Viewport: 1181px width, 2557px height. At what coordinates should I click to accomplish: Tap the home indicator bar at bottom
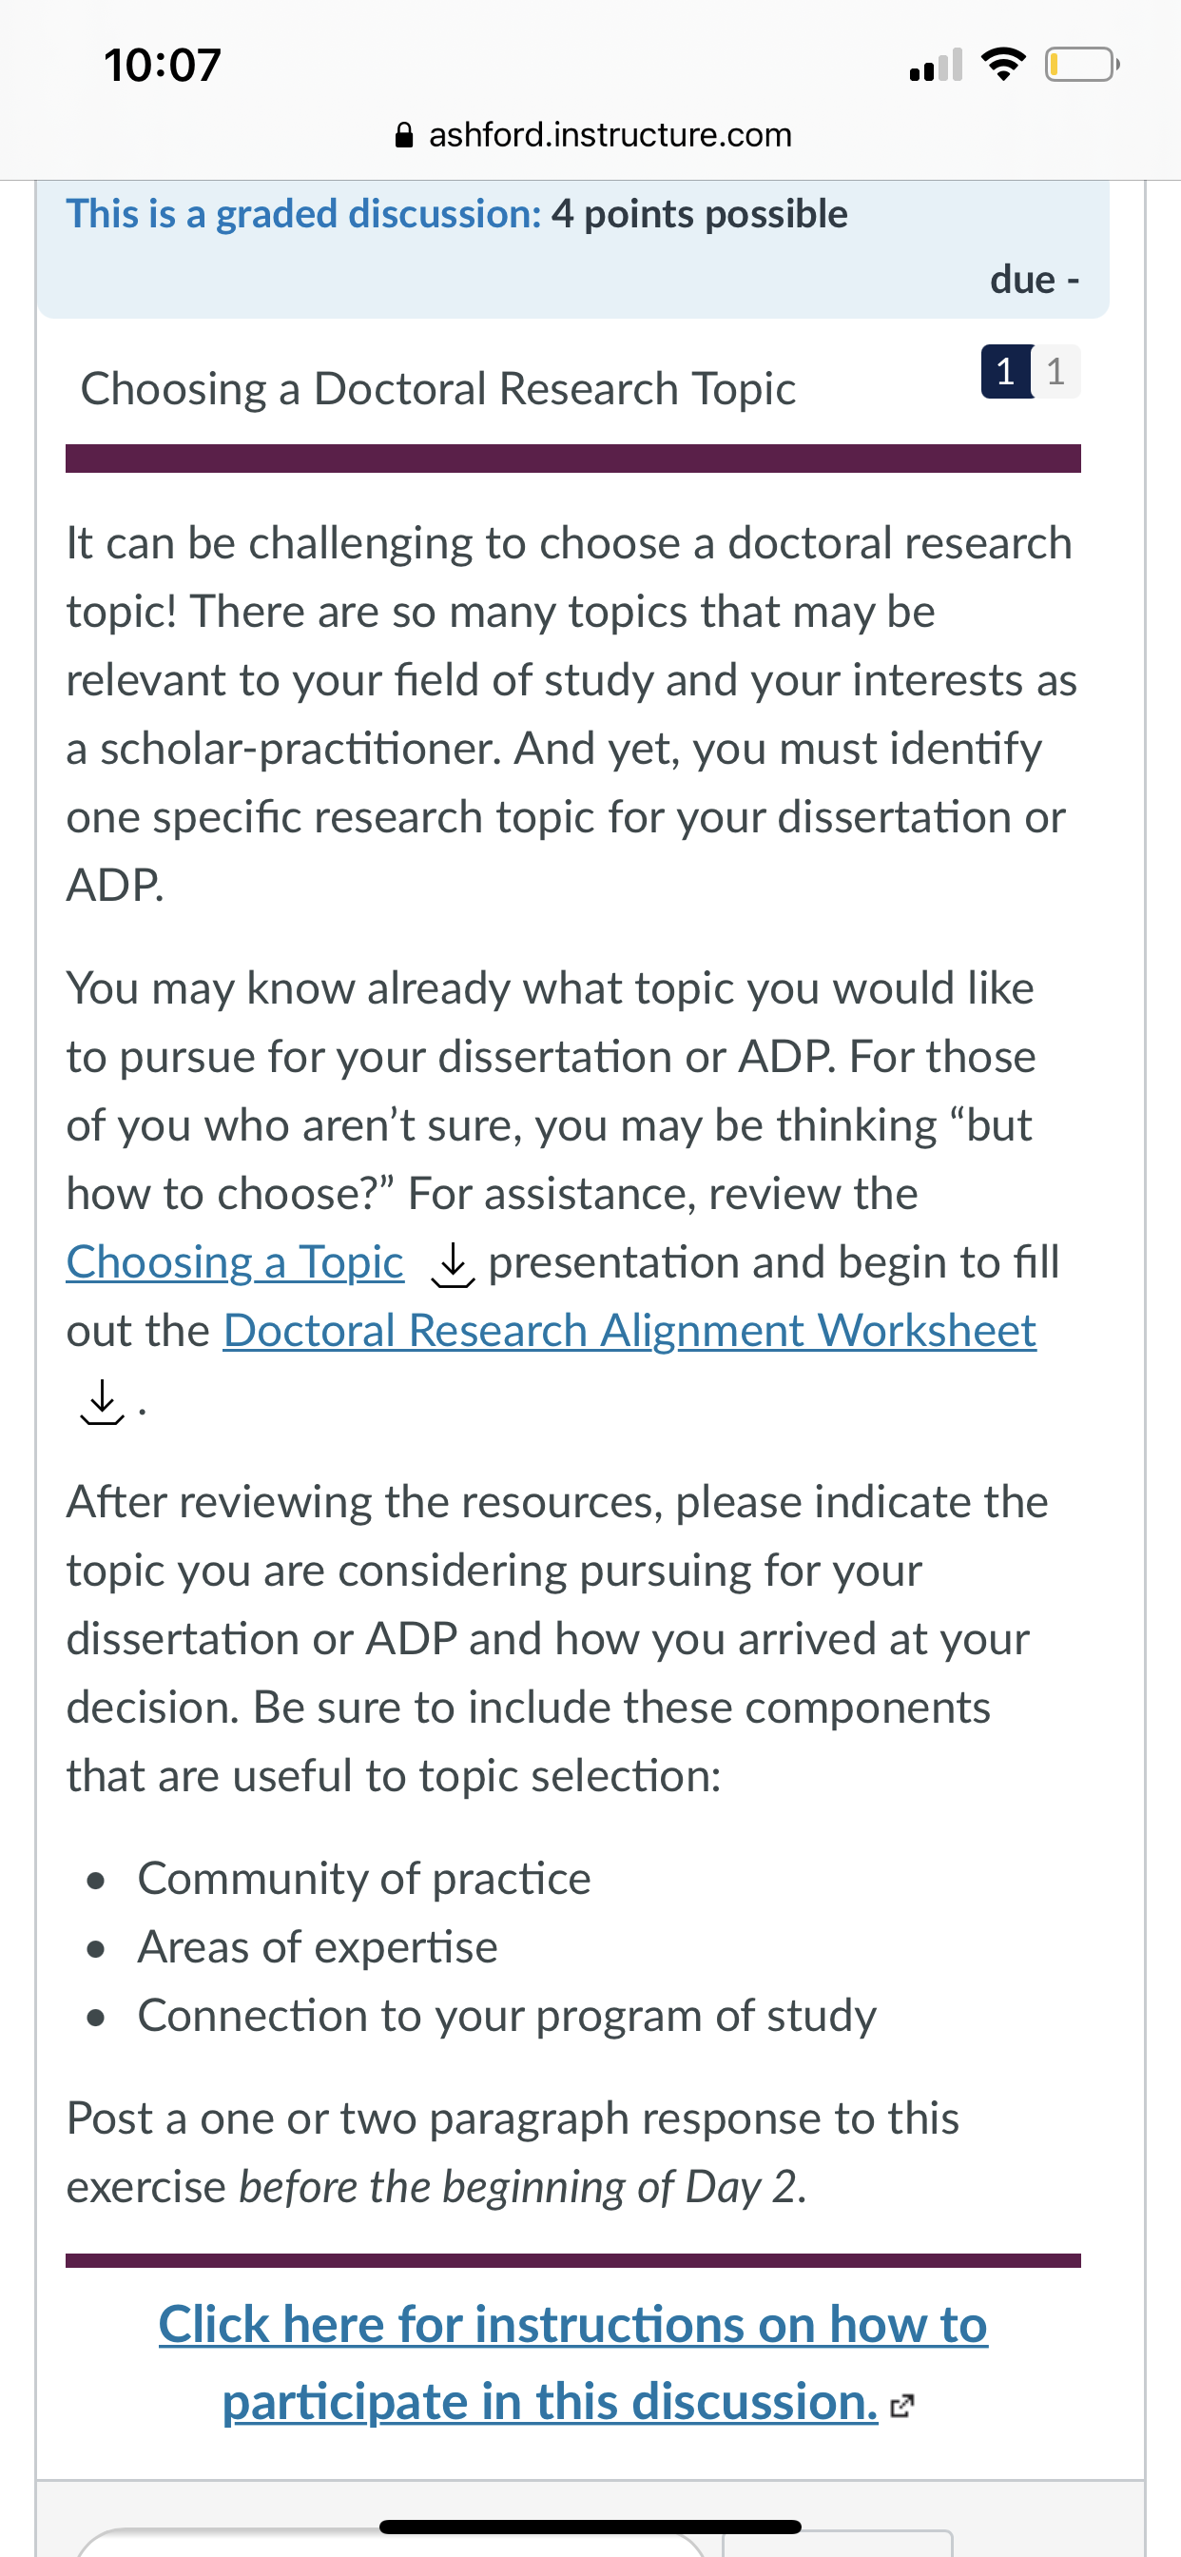pos(590,2527)
